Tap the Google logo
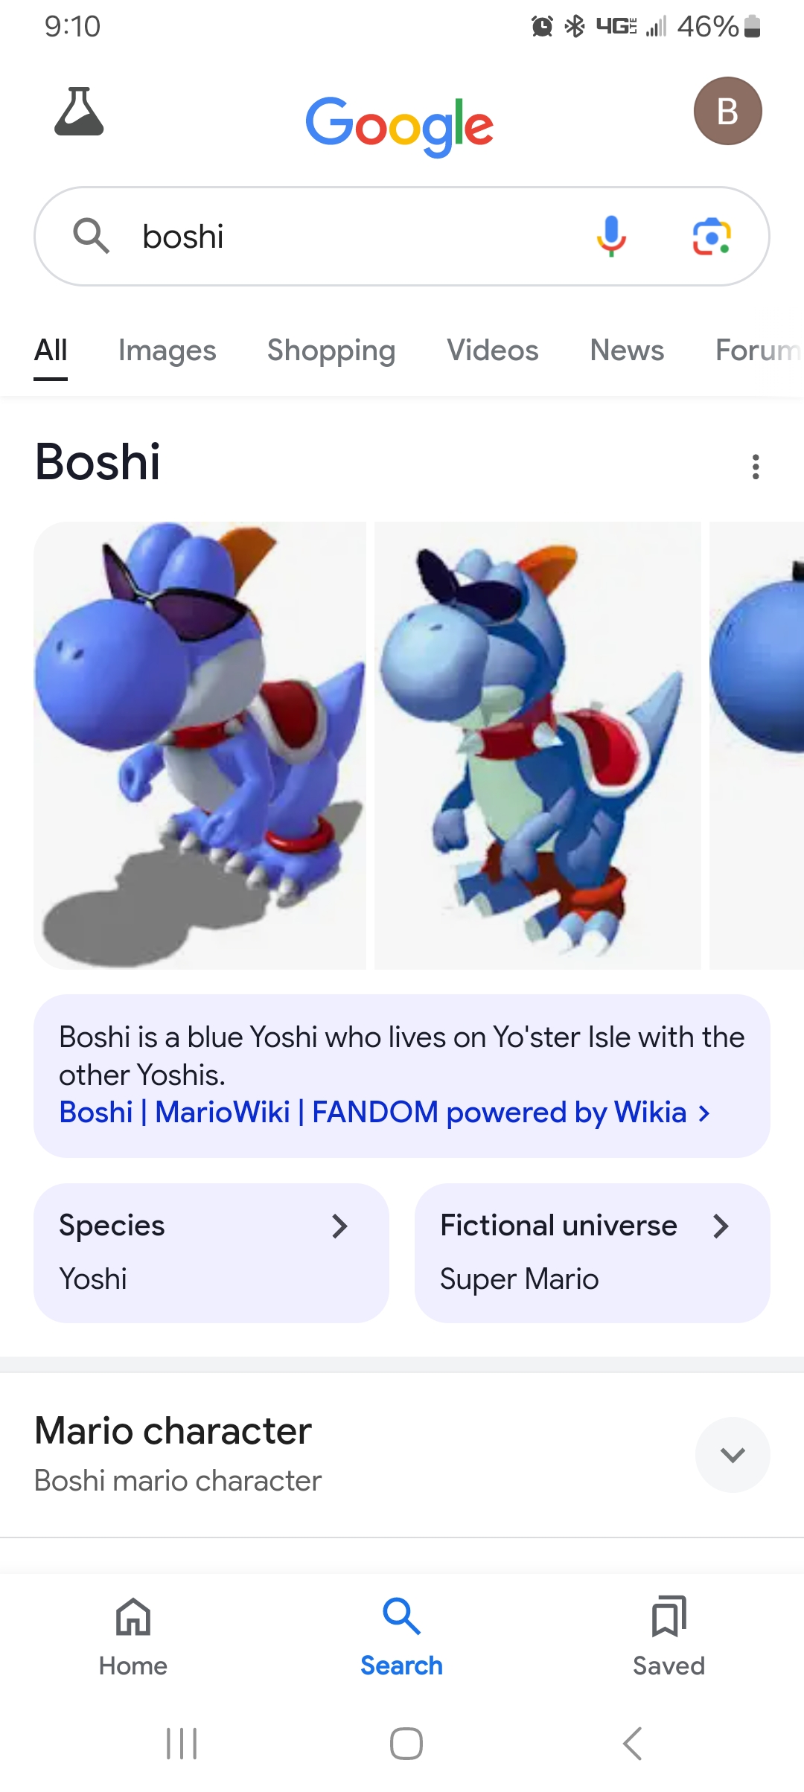Image resolution: width=804 pixels, height=1792 pixels. click(400, 125)
